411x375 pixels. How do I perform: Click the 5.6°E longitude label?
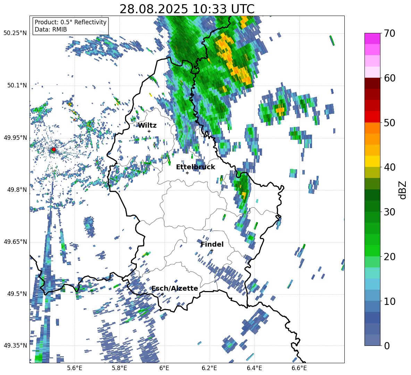click(75, 368)
